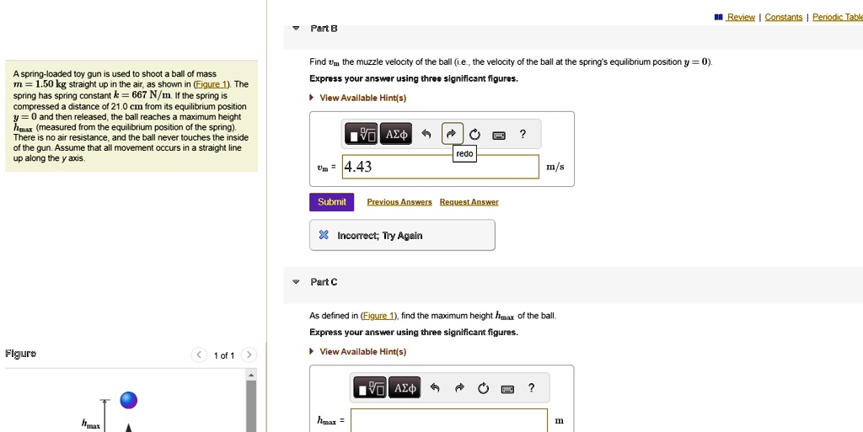The width and height of the screenshot is (863, 432).
Task: Open the Constants link at top
Action: tap(783, 17)
